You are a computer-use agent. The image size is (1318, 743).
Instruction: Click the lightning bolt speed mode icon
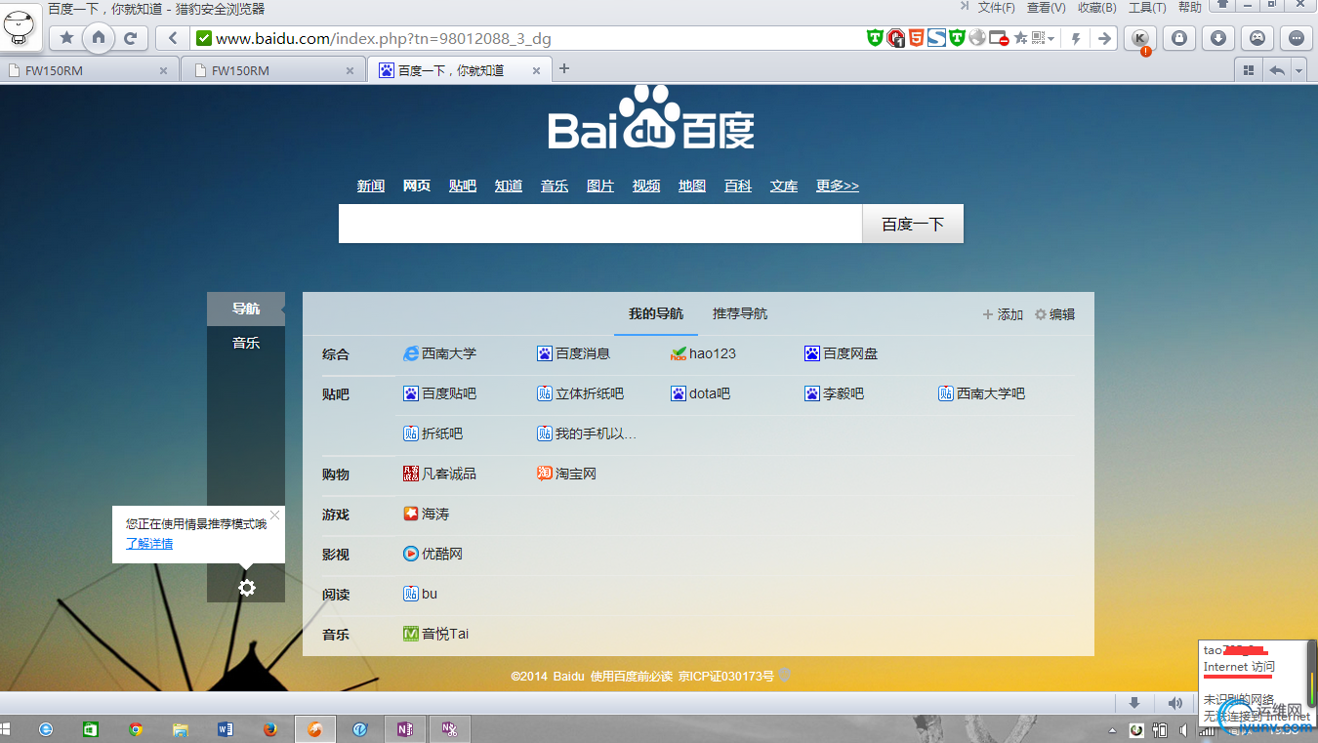coord(1076,38)
